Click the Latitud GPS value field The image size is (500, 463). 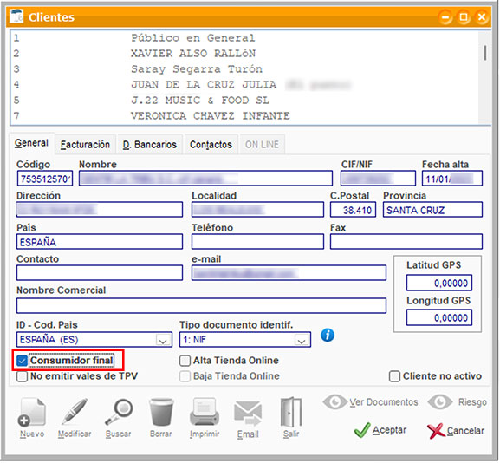439,283
